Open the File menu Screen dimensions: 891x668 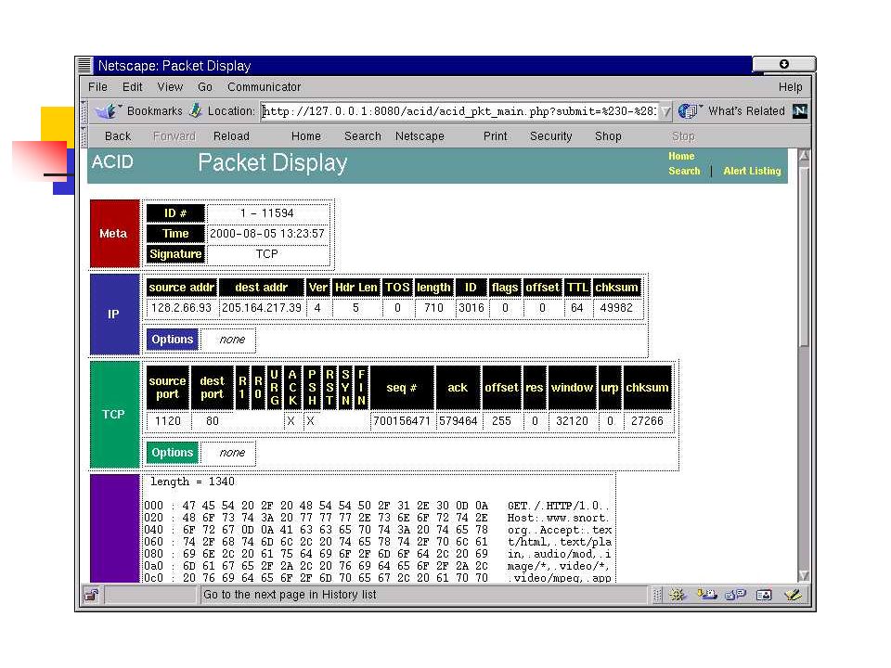97,87
